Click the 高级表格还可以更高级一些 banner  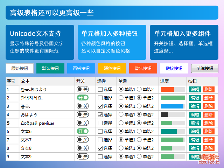tap(112, 13)
